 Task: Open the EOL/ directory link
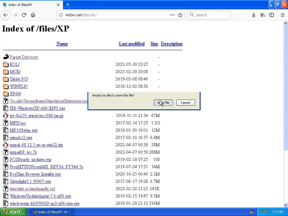tap(15, 64)
